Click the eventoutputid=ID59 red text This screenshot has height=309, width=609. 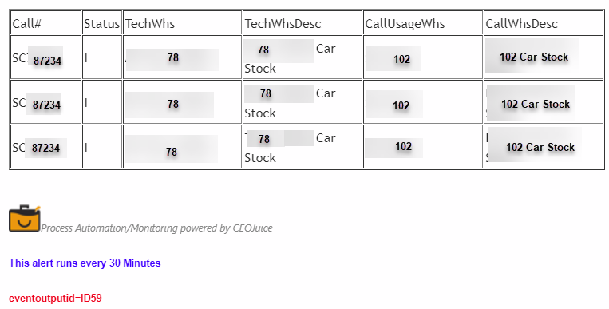coord(55,299)
